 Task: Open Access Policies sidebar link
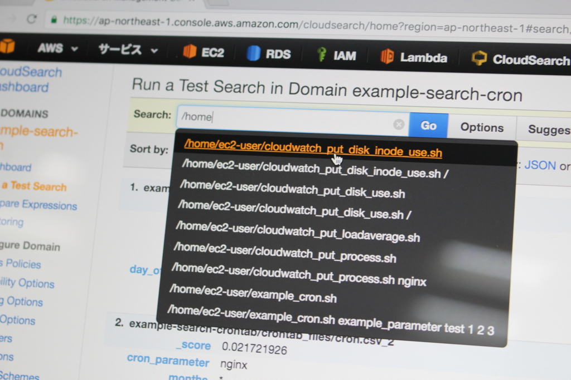21,263
